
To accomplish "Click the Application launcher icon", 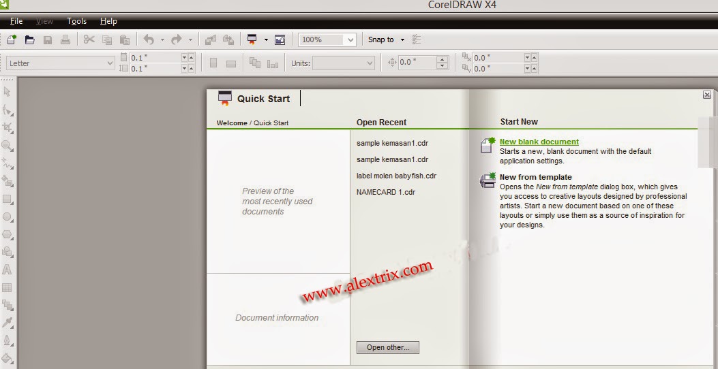I will point(252,39).
